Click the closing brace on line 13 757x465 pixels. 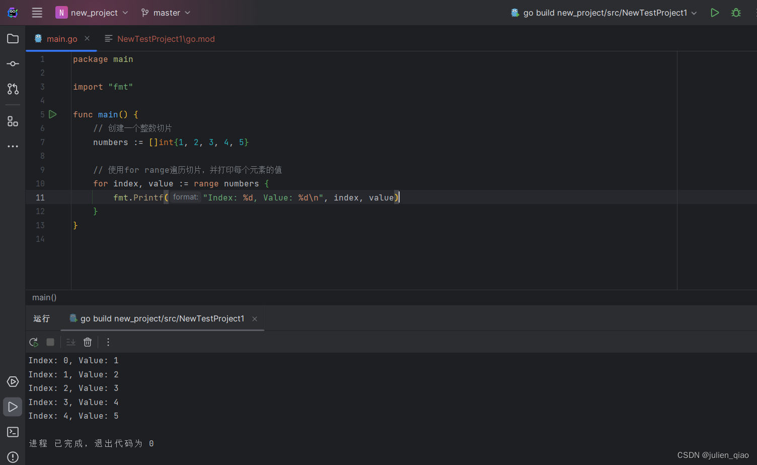point(75,225)
